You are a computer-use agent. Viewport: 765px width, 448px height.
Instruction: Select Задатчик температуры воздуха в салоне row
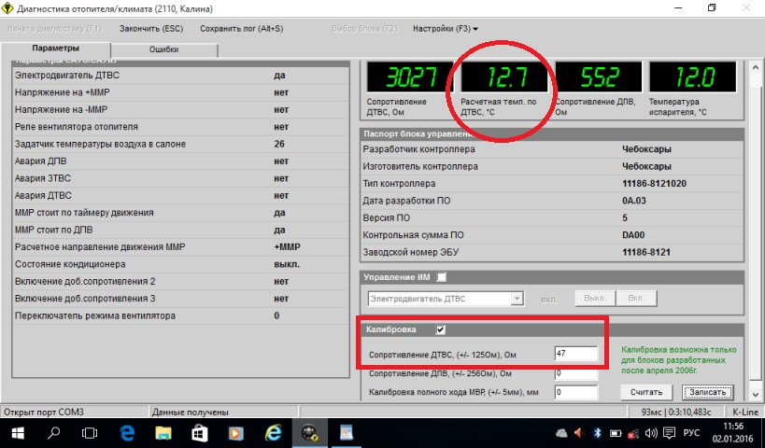point(180,145)
